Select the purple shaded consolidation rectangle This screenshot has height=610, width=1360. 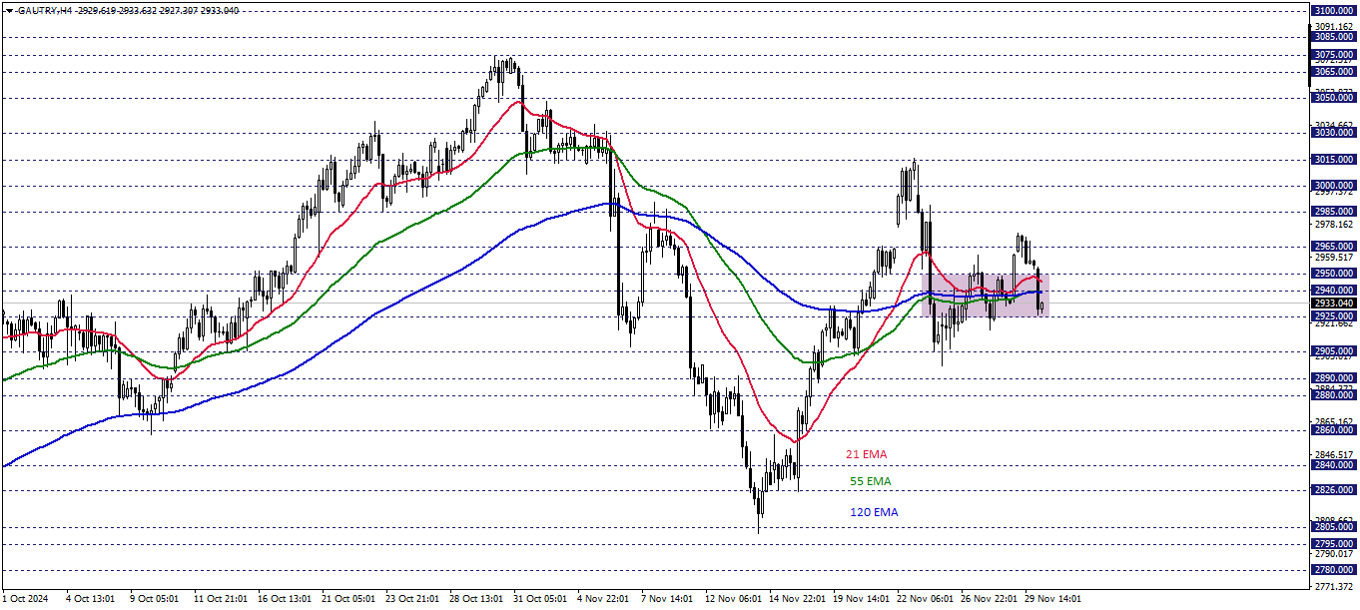tap(986, 295)
